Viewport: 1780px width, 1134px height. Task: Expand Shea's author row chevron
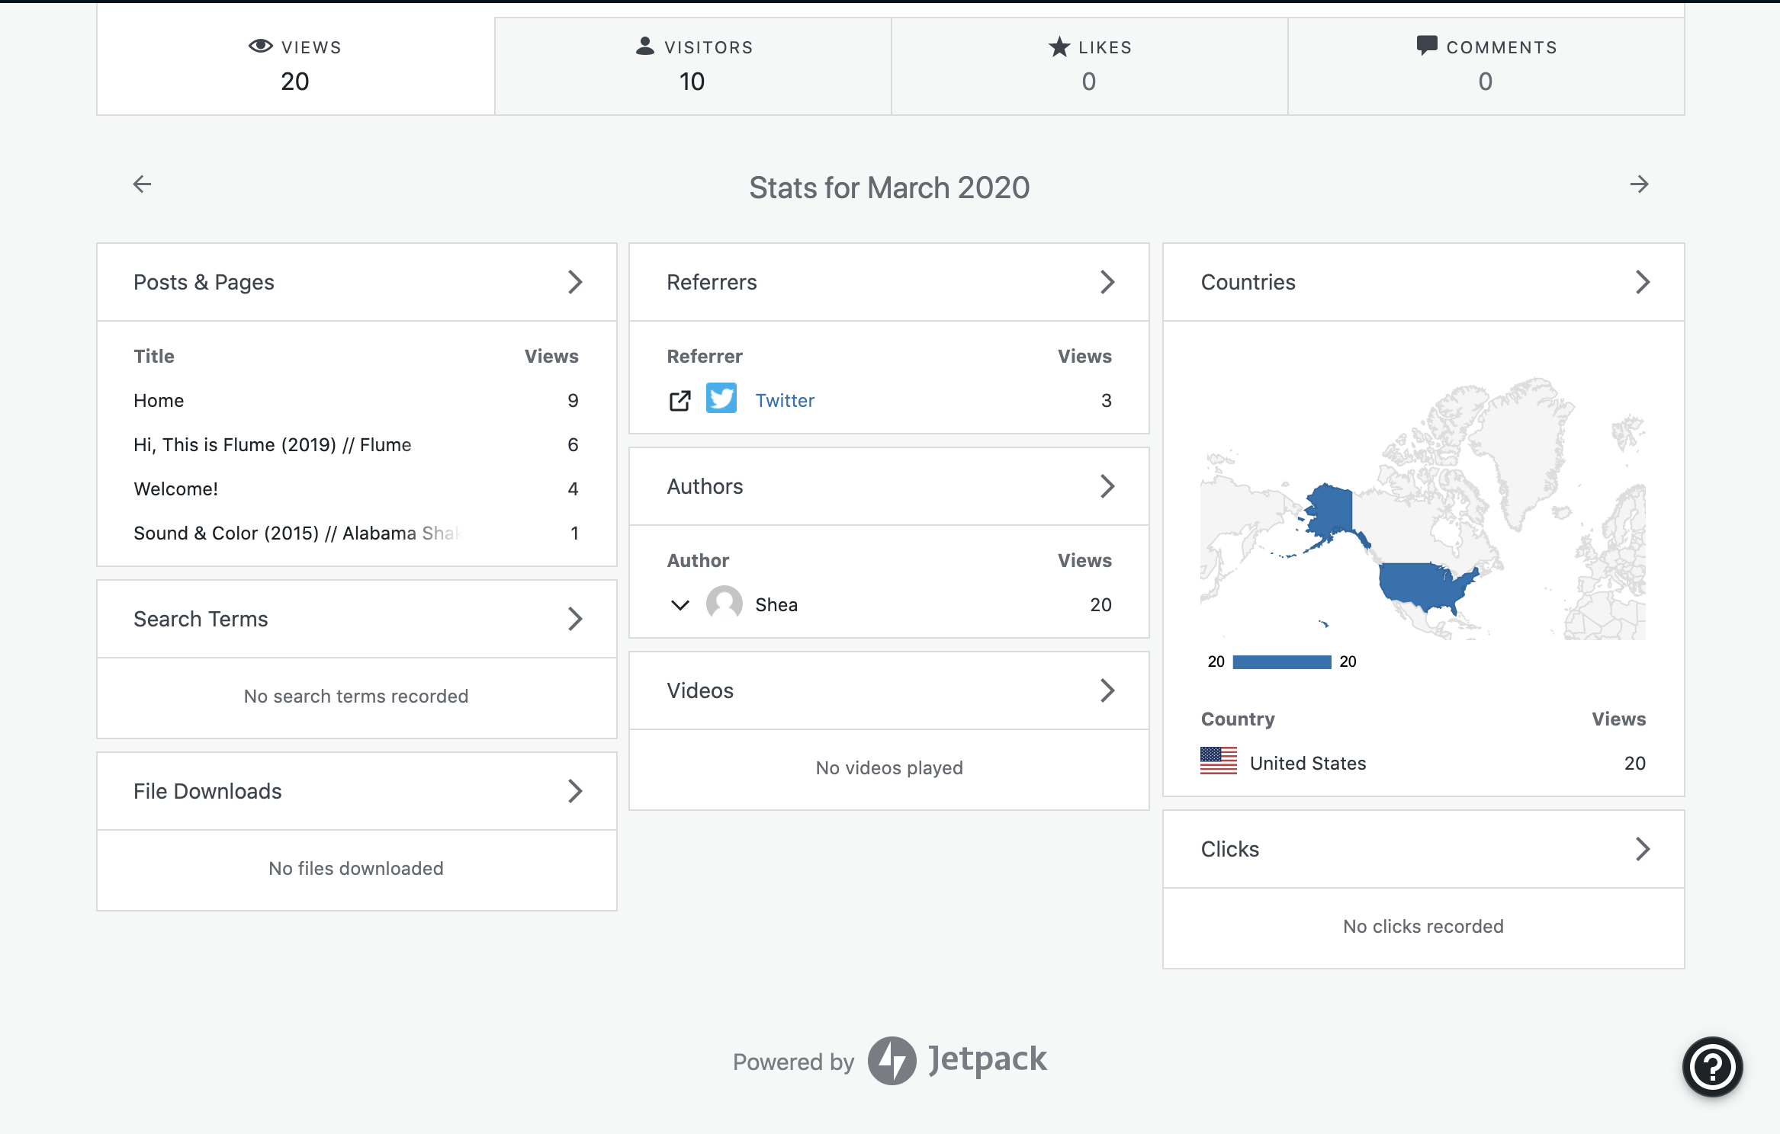pos(680,605)
